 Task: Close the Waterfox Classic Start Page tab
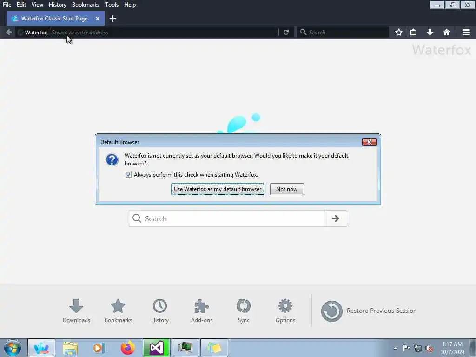98,19
